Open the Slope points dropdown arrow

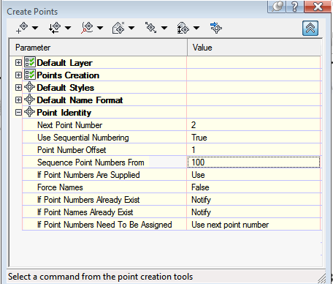196,28
